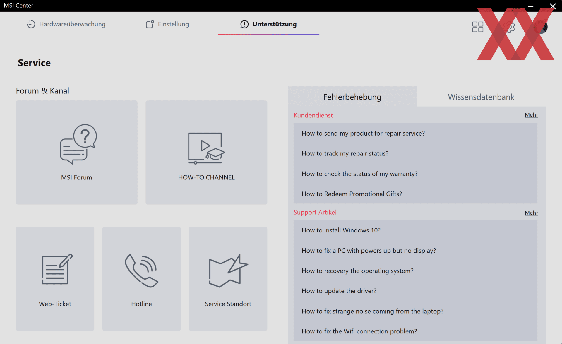Open 'How to update the driver?'

(x=415, y=291)
